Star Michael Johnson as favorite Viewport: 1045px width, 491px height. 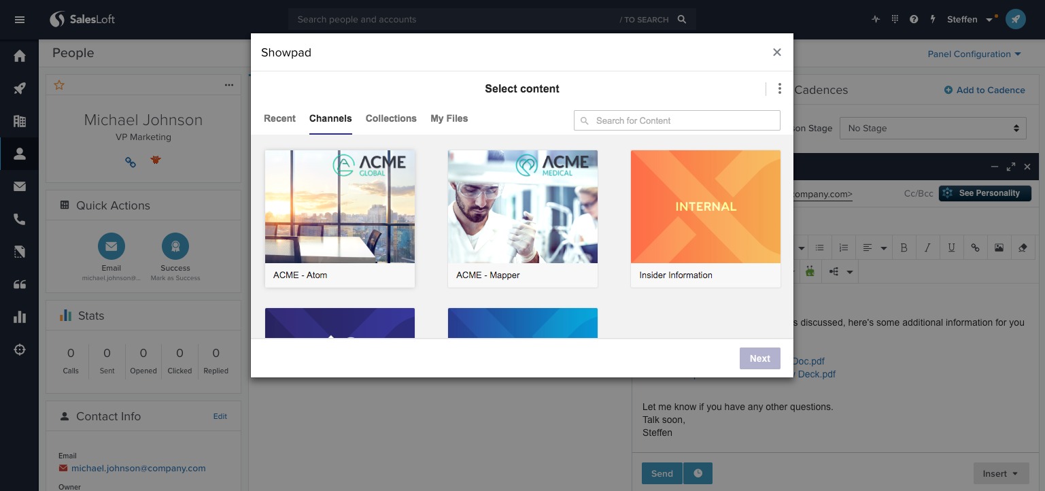coord(59,85)
